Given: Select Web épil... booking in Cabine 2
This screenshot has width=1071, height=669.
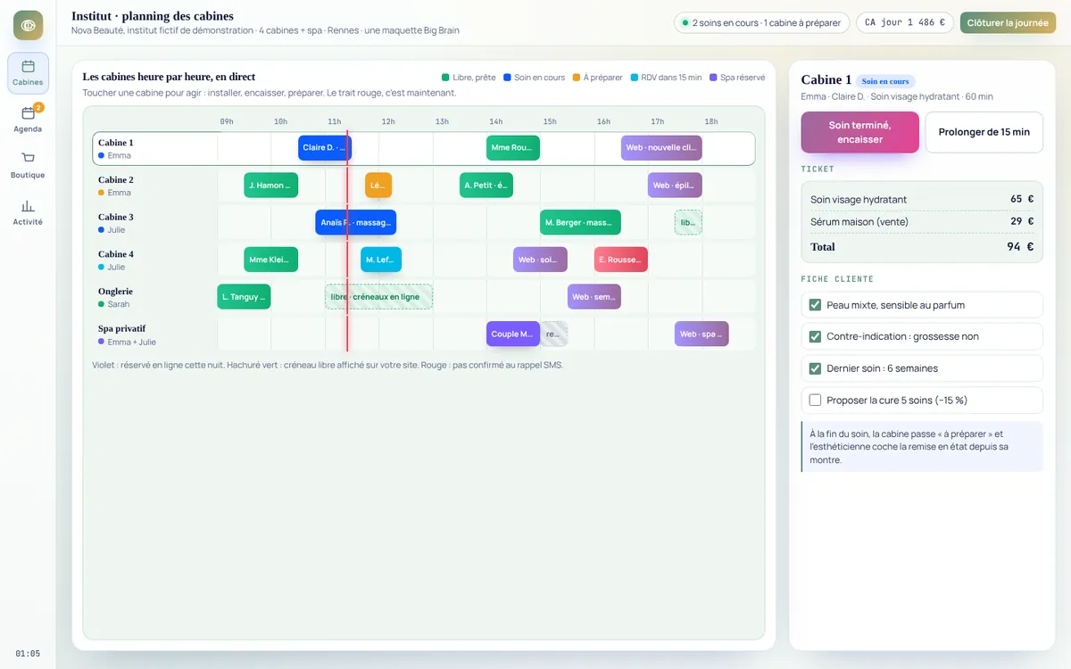Looking at the screenshot, I should [x=675, y=186].
